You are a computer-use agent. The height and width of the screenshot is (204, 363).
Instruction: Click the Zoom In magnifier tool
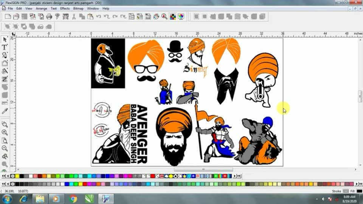pos(5,133)
